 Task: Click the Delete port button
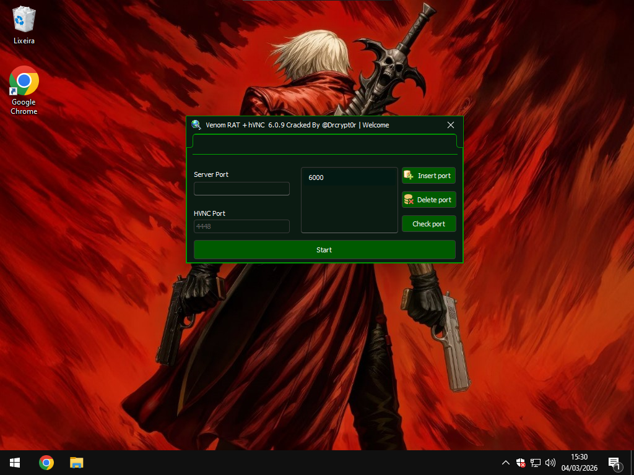(x=428, y=200)
